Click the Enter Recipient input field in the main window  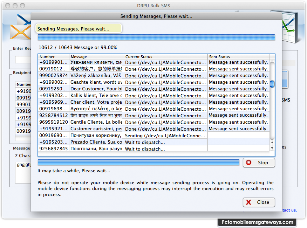[23, 60]
